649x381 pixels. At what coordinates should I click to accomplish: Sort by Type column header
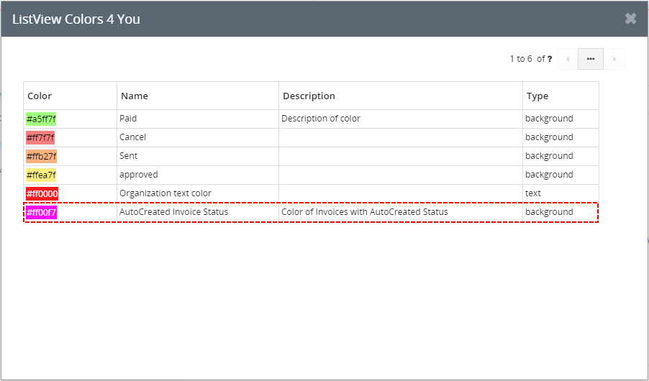pos(537,96)
